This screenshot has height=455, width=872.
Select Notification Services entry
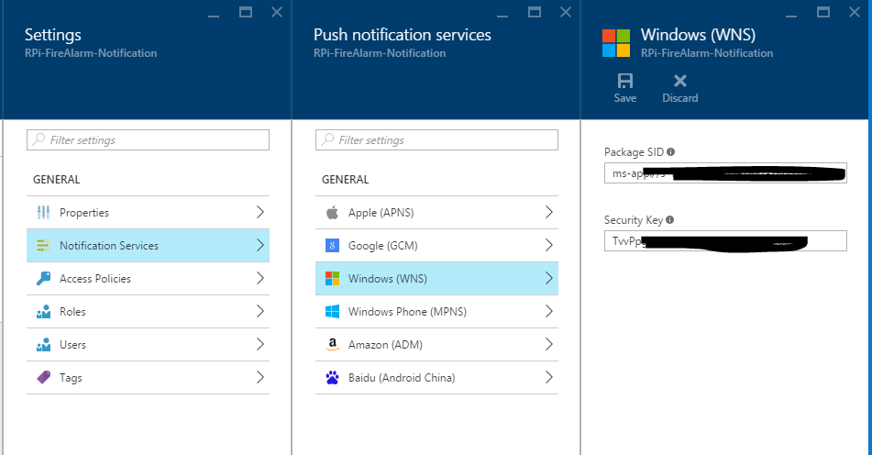coord(148,245)
